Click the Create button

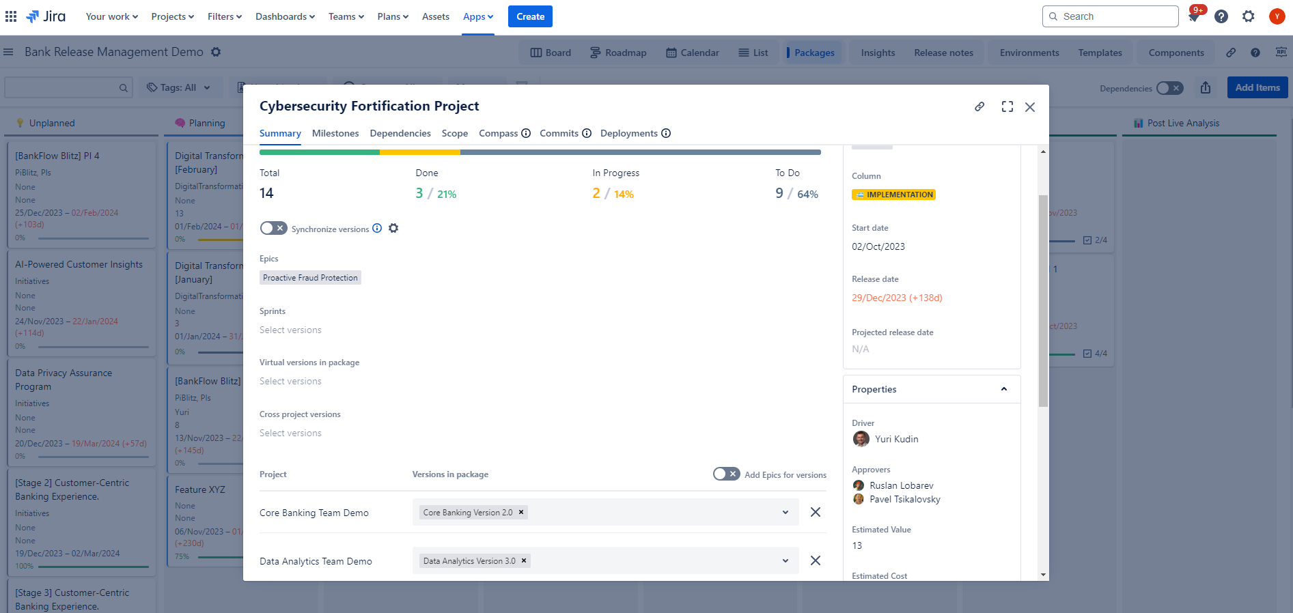tap(530, 16)
